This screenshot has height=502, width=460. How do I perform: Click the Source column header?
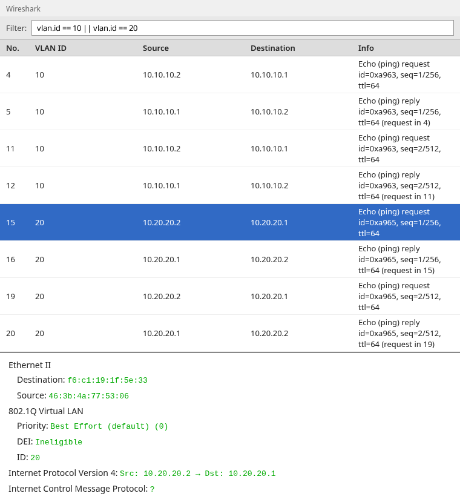pyautogui.click(x=156, y=48)
